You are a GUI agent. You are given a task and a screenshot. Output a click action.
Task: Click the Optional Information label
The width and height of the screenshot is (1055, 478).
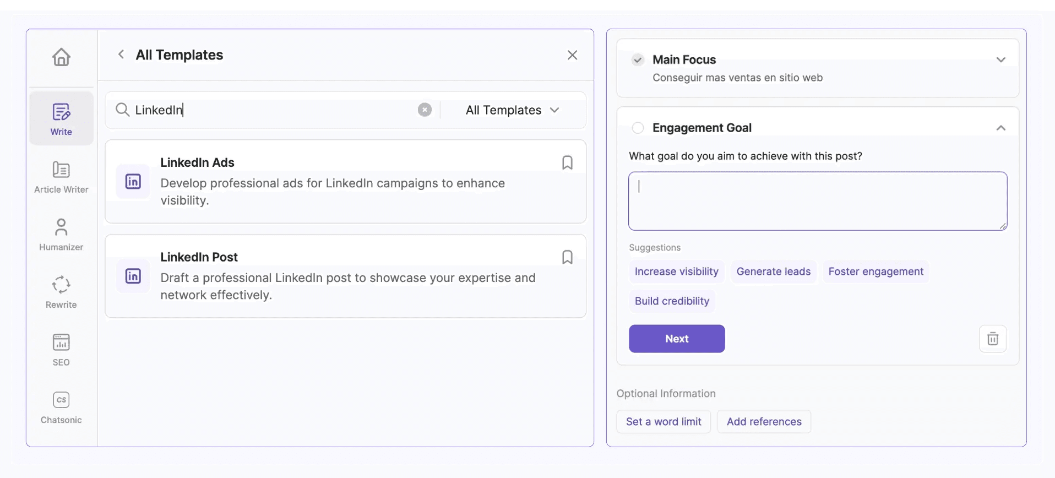click(x=666, y=394)
